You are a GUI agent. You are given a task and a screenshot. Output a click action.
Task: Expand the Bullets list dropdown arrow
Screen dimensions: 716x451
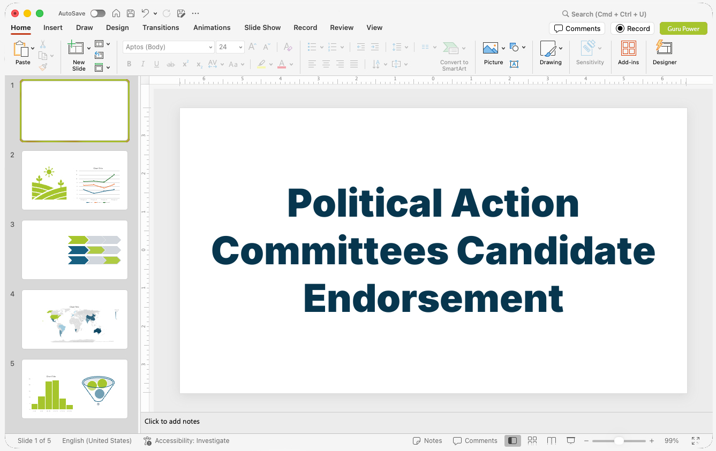322,47
